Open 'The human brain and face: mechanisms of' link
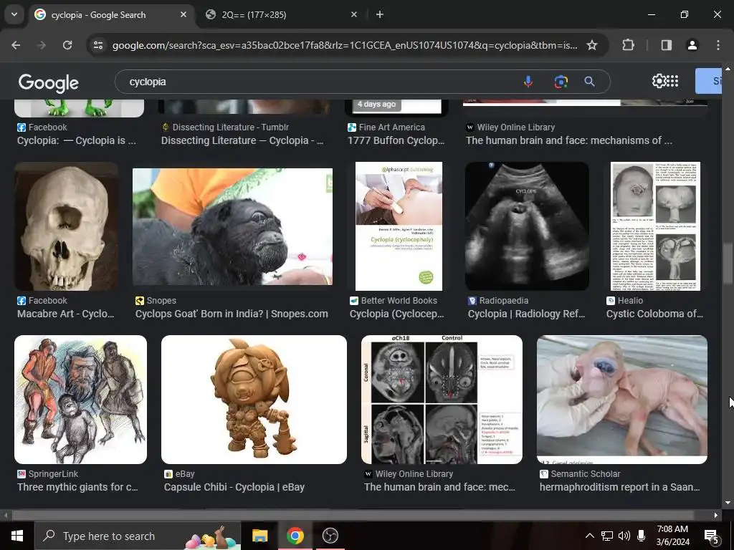The width and height of the screenshot is (734, 550). (x=568, y=140)
